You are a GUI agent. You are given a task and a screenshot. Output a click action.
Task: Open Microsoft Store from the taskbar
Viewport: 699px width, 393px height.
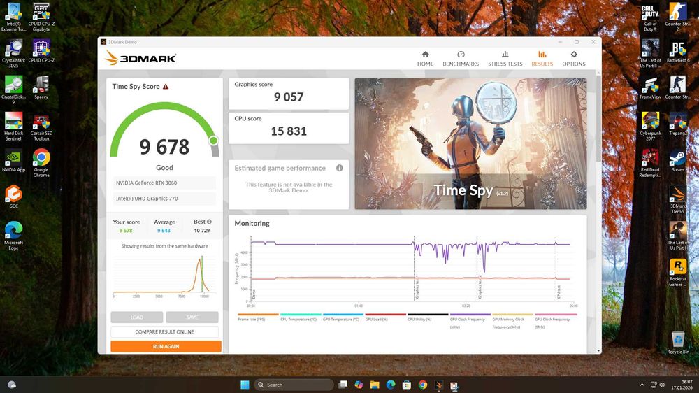pos(407,385)
